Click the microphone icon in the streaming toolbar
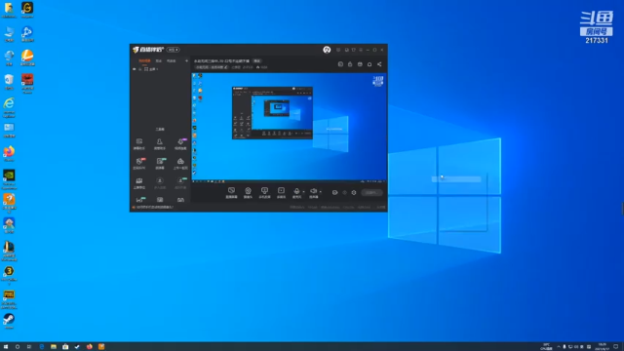This screenshot has height=351, width=624. click(x=296, y=191)
